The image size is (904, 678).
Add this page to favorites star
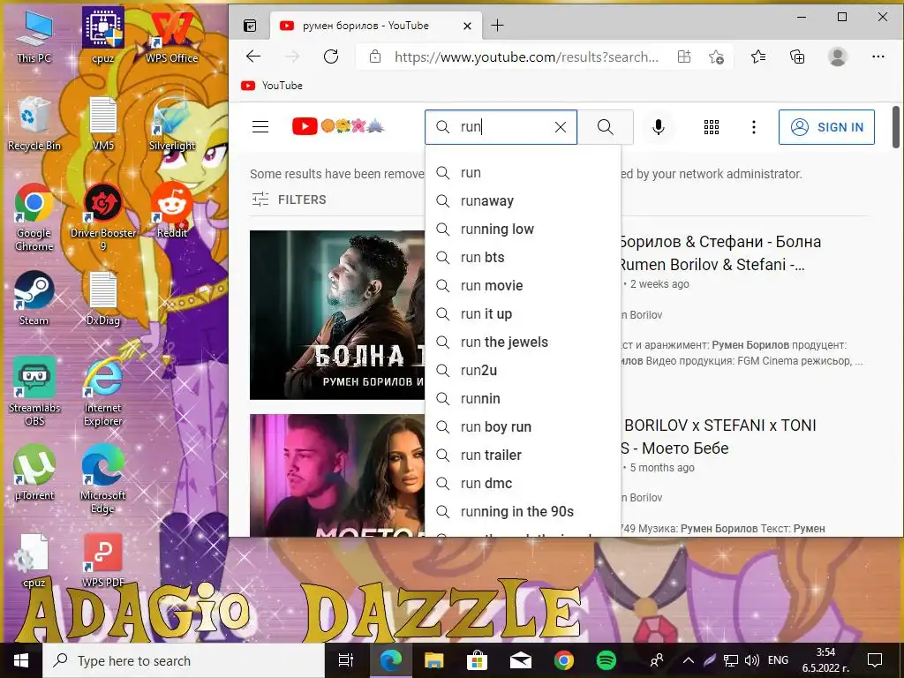click(716, 56)
